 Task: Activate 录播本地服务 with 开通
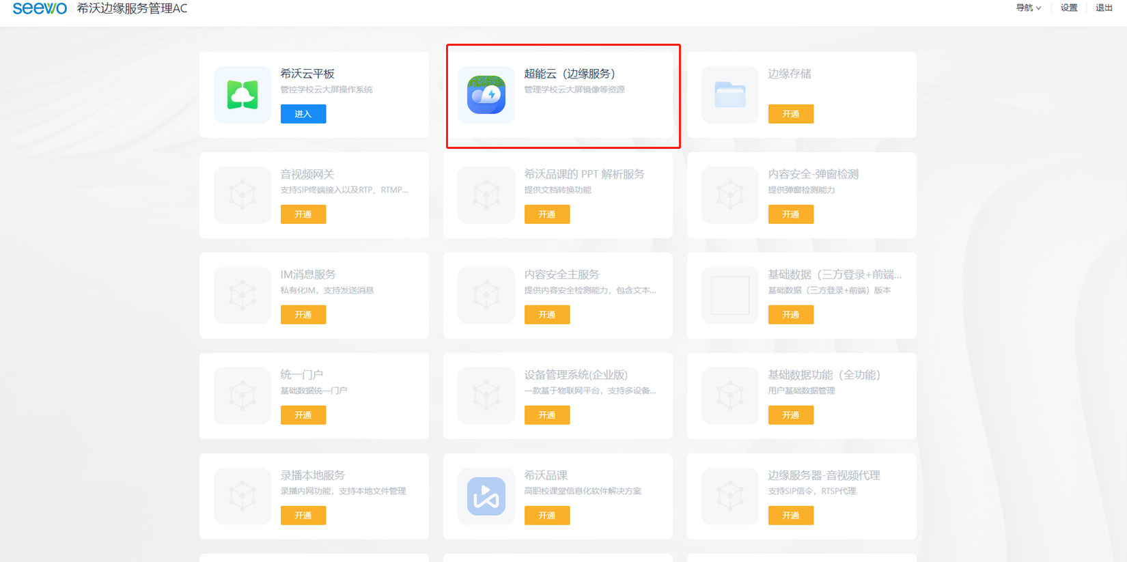pos(303,516)
